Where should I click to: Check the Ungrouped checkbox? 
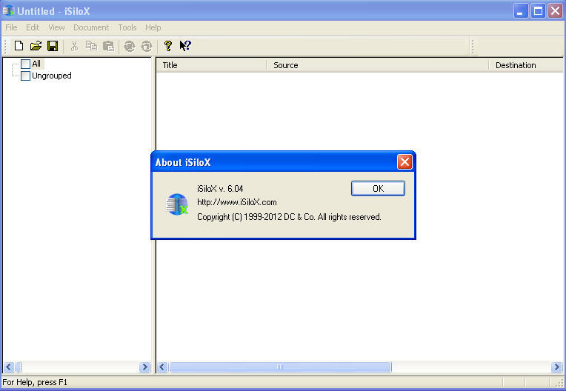click(25, 76)
